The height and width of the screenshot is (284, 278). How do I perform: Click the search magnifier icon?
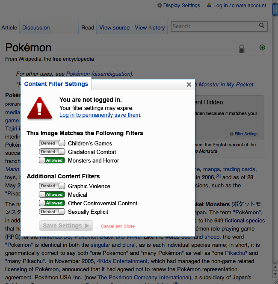(261, 25)
